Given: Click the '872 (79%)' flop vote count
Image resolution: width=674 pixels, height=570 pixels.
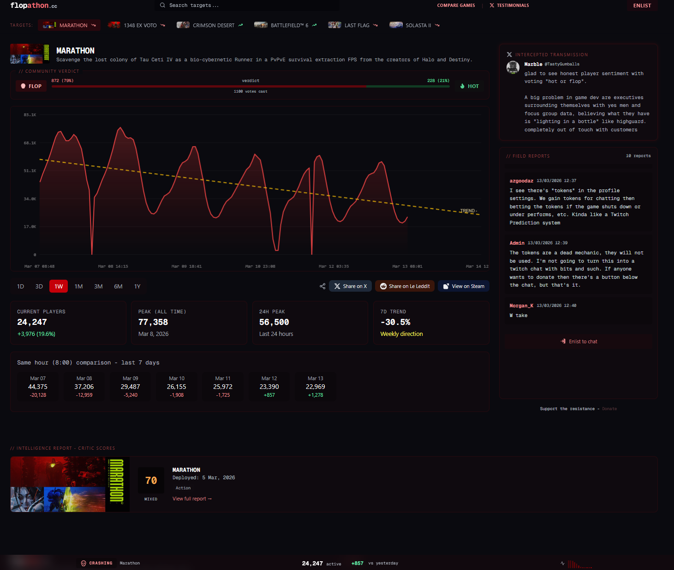Looking at the screenshot, I should click(62, 81).
